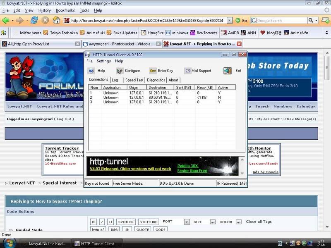Viewport: 331px width, 248px height.
Task: Open the SIZE dropdown arrow
Action: (213, 222)
